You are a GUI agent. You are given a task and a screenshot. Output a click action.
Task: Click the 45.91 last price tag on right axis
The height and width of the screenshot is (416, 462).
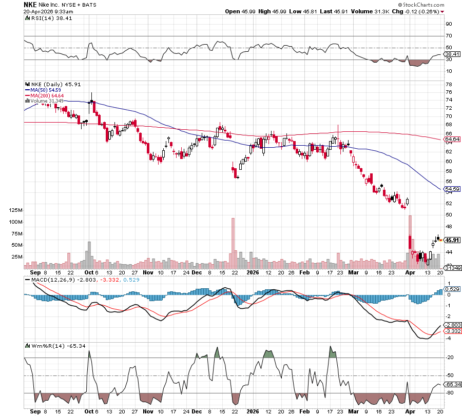(452, 240)
